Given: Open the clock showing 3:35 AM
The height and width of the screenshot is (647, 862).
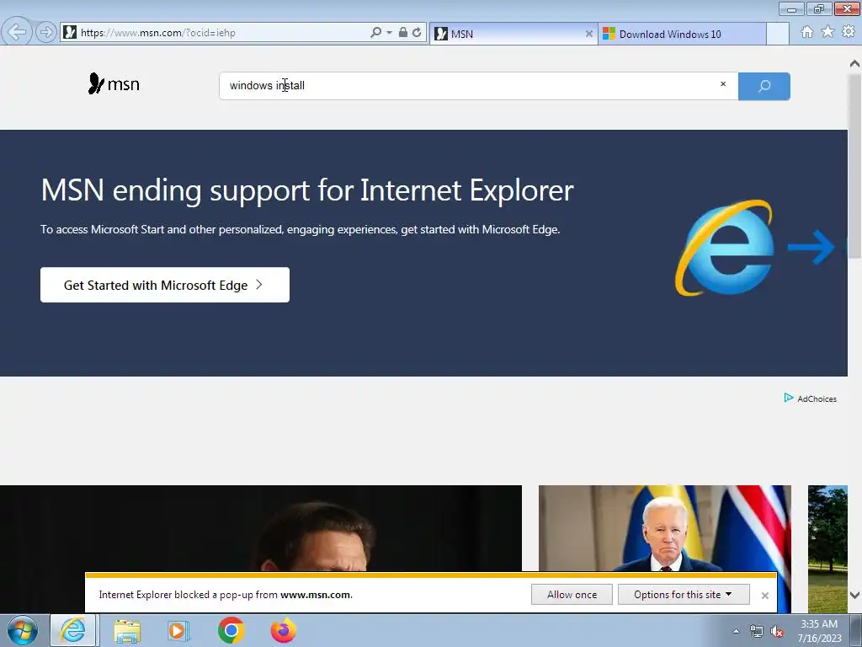Looking at the screenshot, I should 819,631.
